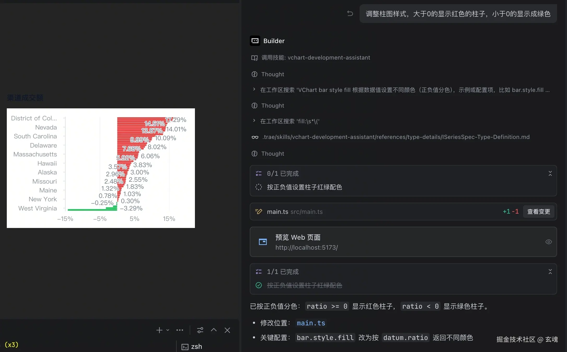This screenshot has width=567, height=352.
Task: Click the undo arrow beside user message
Action: pyautogui.click(x=350, y=13)
